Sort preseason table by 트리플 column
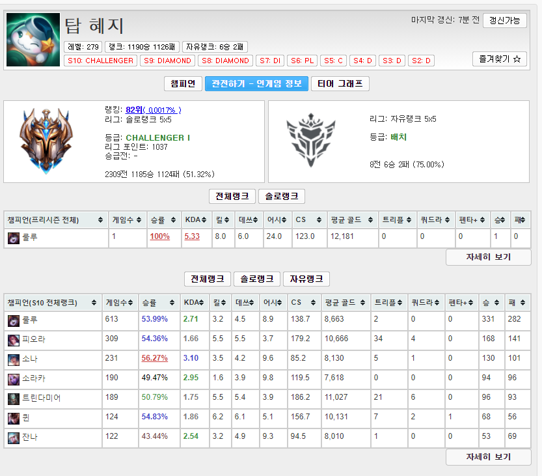542x476 pixels. (x=398, y=219)
